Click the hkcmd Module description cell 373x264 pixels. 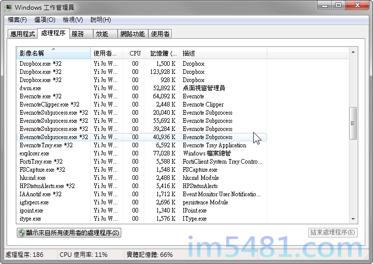coord(201,178)
